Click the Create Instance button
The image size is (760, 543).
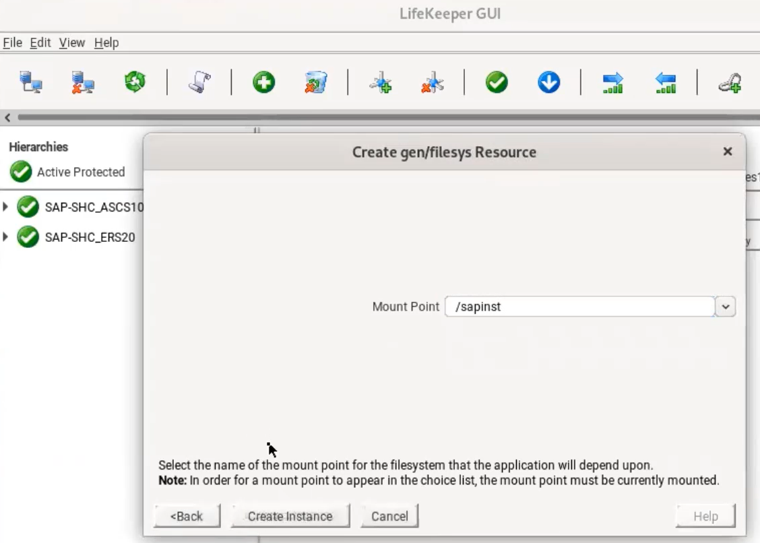pos(290,516)
